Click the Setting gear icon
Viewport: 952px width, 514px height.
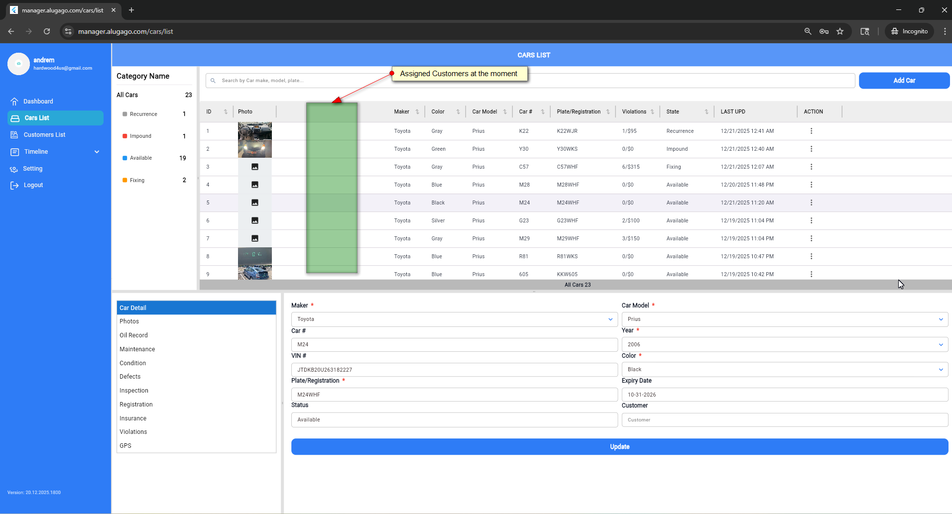[14, 169]
